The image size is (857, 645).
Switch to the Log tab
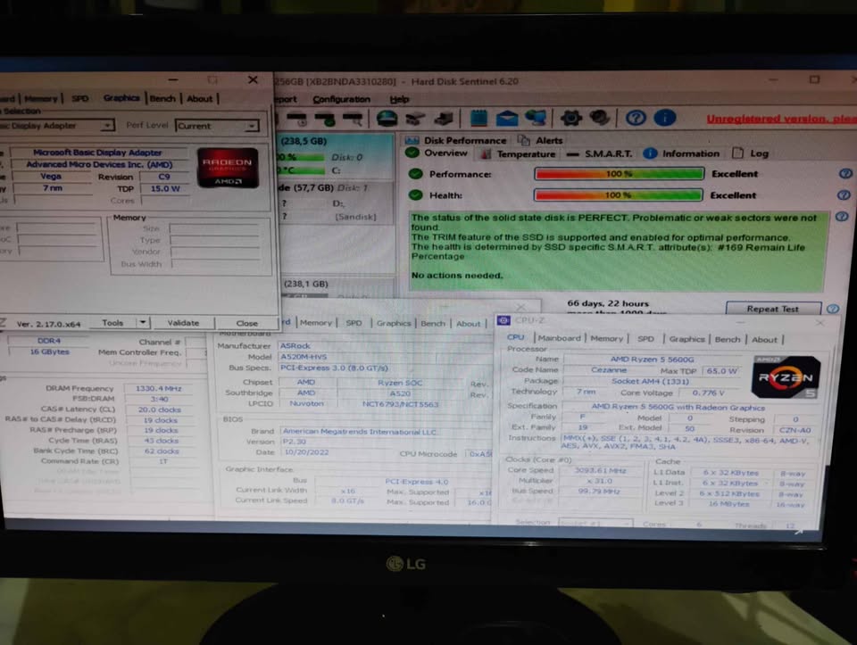tap(751, 153)
